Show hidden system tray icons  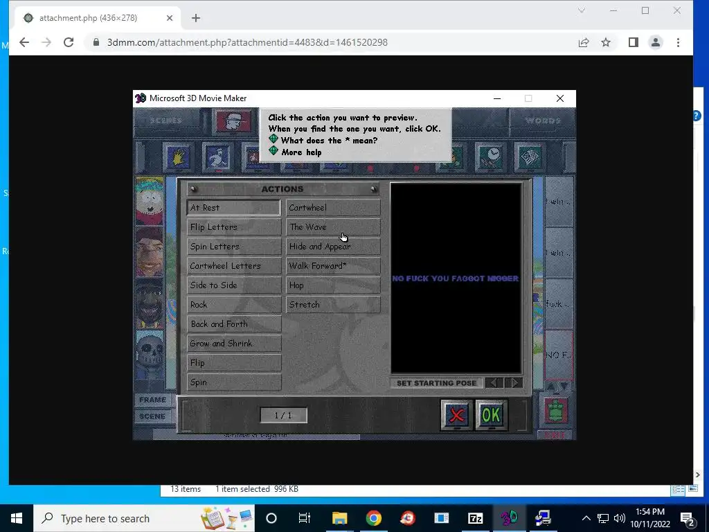click(586, 518)
